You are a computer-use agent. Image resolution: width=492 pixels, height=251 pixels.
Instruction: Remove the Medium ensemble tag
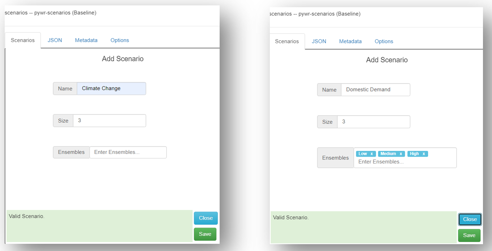(401, 154)
